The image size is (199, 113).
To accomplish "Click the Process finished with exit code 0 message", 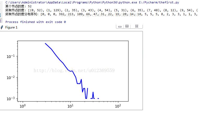I will (x=36, y=22).
